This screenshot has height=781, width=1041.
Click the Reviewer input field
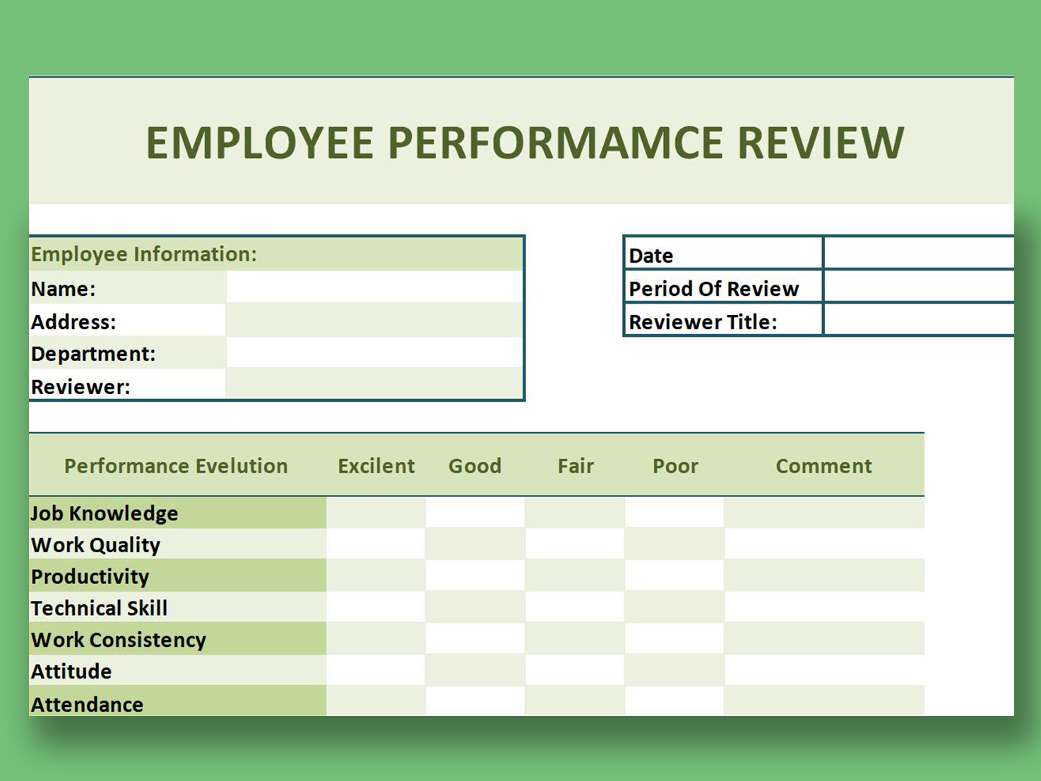point(374,386)
